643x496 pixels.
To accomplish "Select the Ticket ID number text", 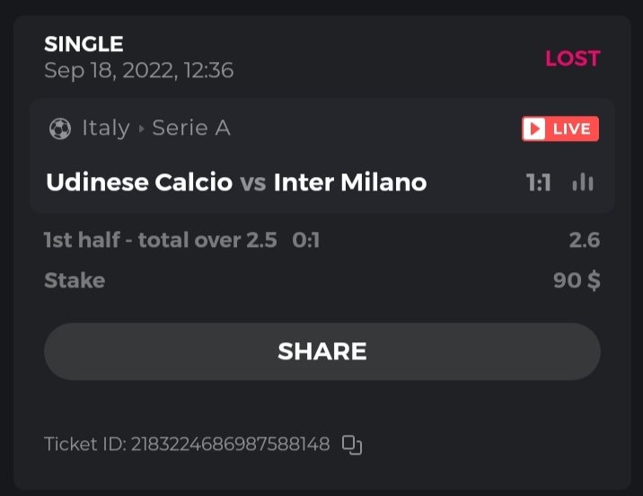I will [x=231, y=444].
